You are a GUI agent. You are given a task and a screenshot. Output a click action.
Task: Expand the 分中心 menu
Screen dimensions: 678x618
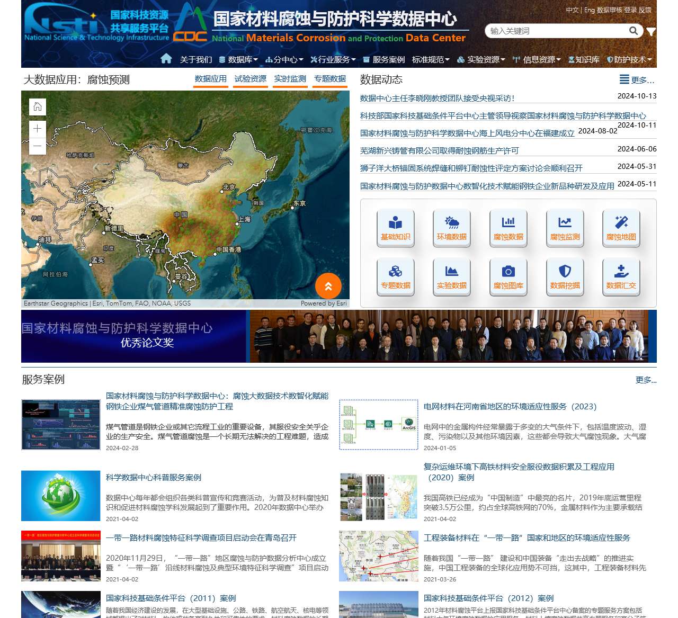[284, 59]
